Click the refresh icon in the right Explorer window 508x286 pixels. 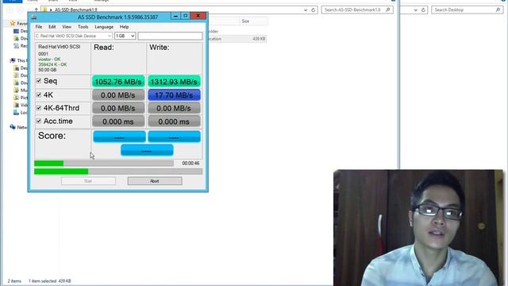coord(423,10)
